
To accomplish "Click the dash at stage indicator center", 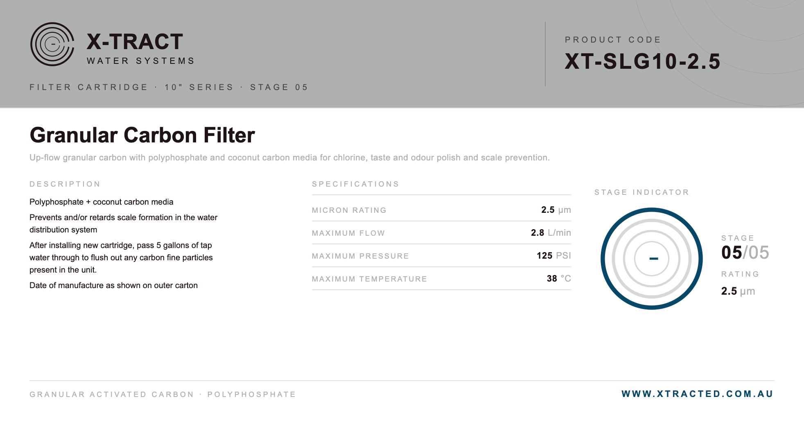I will click(x=654, y=259).
